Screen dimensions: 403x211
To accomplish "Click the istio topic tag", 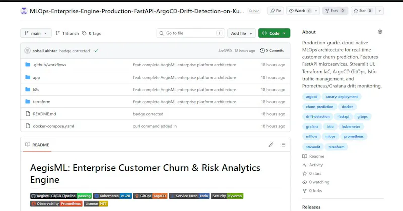I will click(330, 127).
